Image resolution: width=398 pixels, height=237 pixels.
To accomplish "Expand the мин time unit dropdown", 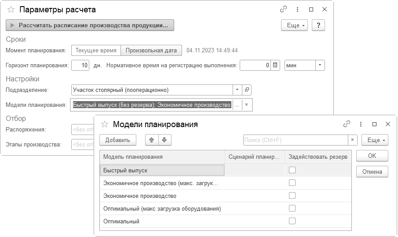I will click(x=320, y=66).
